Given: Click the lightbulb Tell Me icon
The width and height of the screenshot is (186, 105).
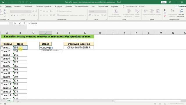Looking at the screenshot, I should (x=123, y=6).
